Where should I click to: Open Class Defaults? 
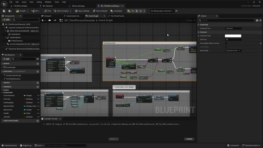(x=100, y=11)
